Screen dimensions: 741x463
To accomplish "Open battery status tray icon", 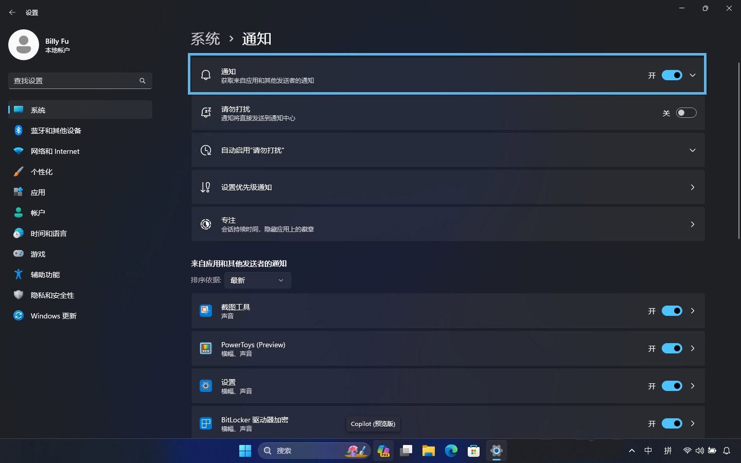I will tap(712, 451).
